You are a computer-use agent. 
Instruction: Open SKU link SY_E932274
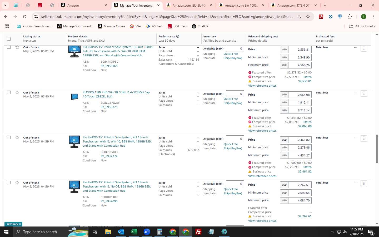109,156
